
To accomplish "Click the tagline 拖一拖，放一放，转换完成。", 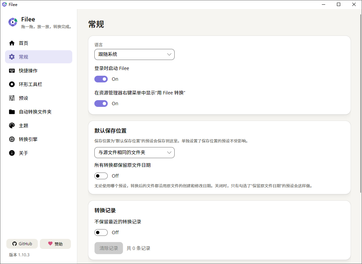I will [x=47, y=27].
